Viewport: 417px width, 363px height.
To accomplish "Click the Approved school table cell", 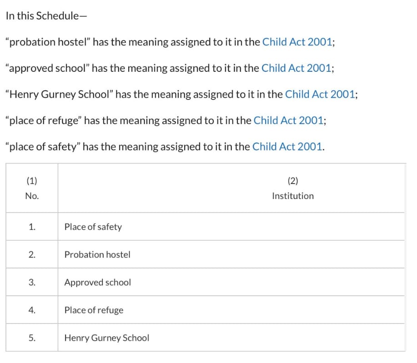I will tap(231, 282).
